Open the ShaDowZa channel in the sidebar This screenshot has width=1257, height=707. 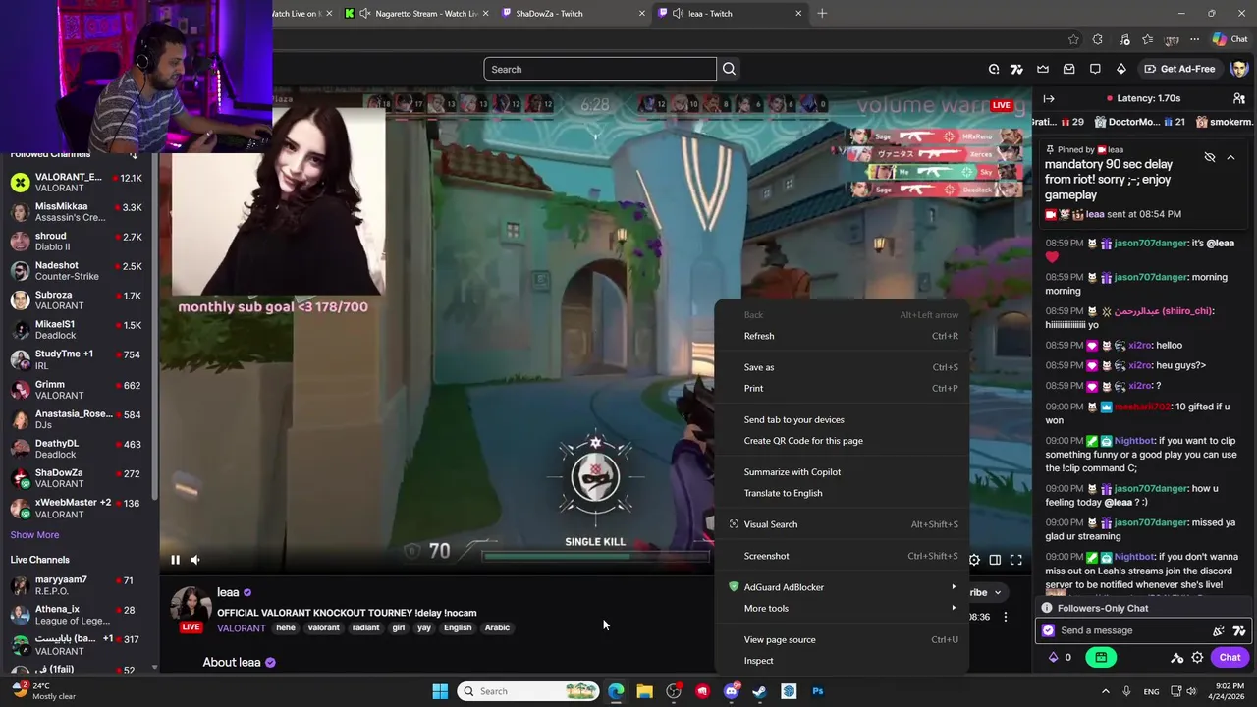tap(79, 478)
